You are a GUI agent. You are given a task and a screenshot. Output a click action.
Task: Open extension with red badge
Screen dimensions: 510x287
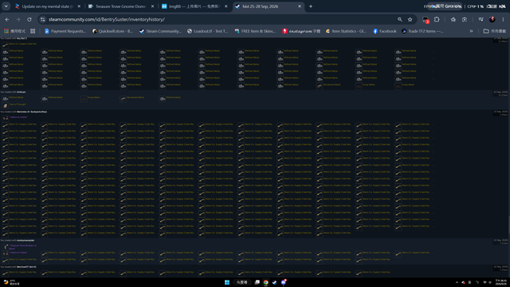click(426, 20)
